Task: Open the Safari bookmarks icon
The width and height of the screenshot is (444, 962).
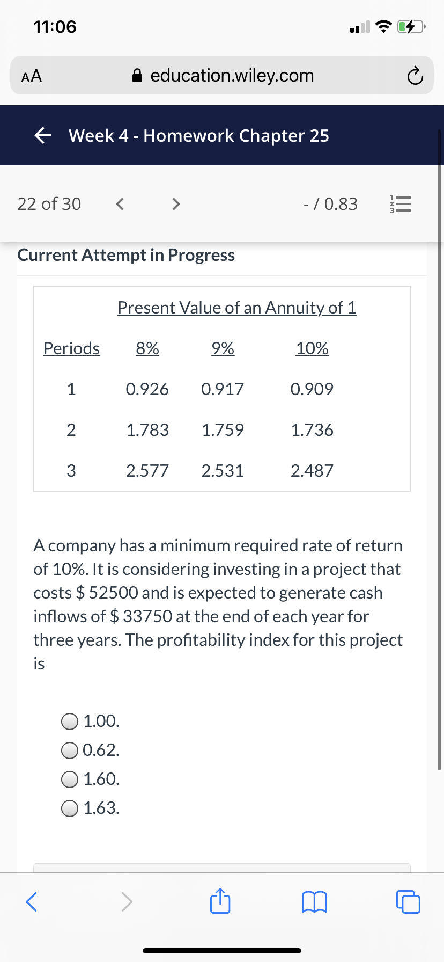Action: 314,902
